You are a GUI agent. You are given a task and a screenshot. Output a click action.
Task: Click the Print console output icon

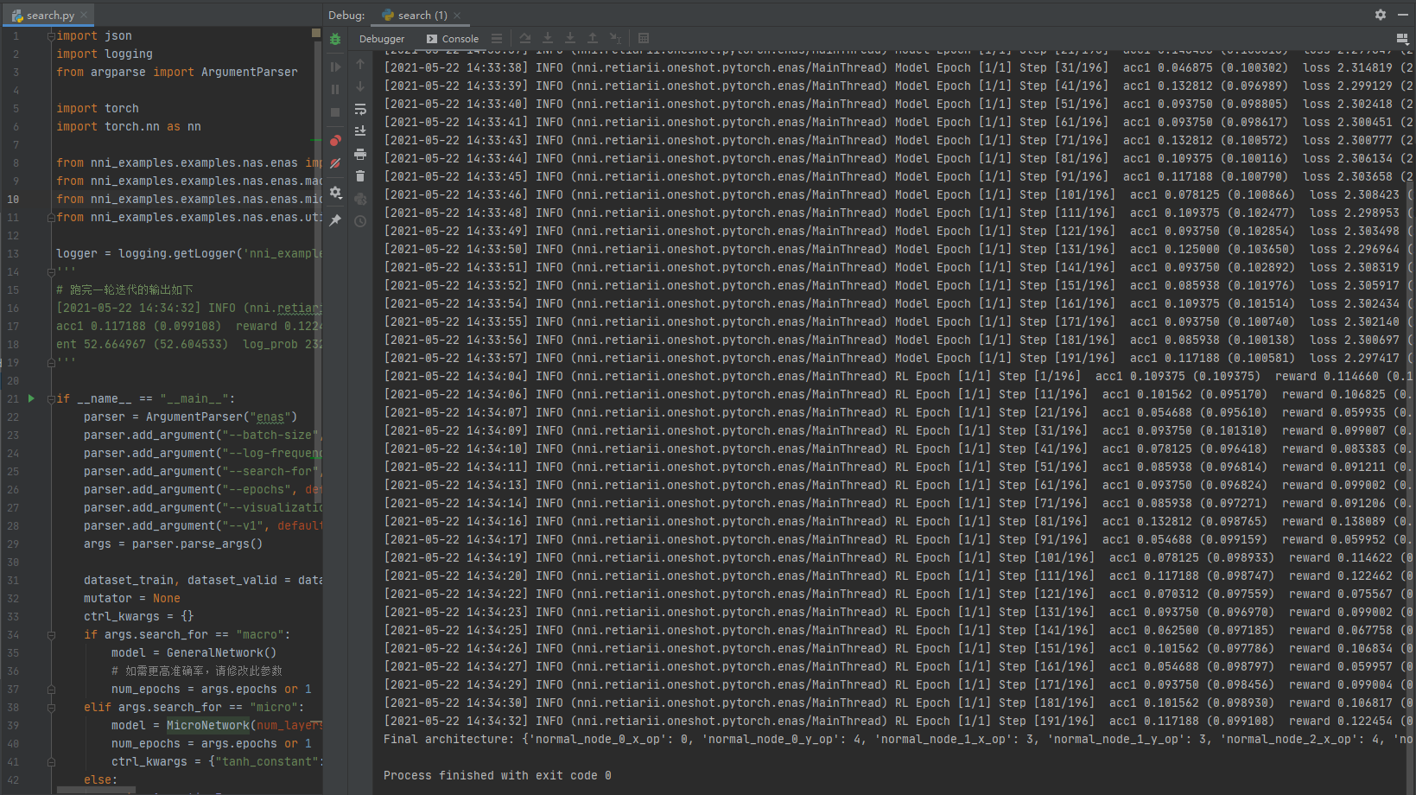pos(360,154)
